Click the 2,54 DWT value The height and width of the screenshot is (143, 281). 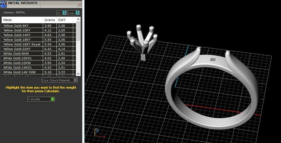pos(61,63)
